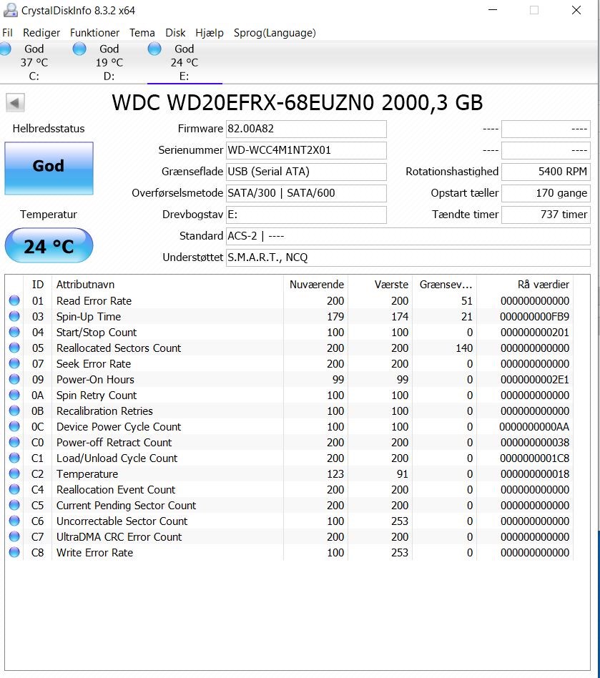Open the Funktioner menu
The width and height of the screenshot is (600, 678).
(x=94, y=33)
